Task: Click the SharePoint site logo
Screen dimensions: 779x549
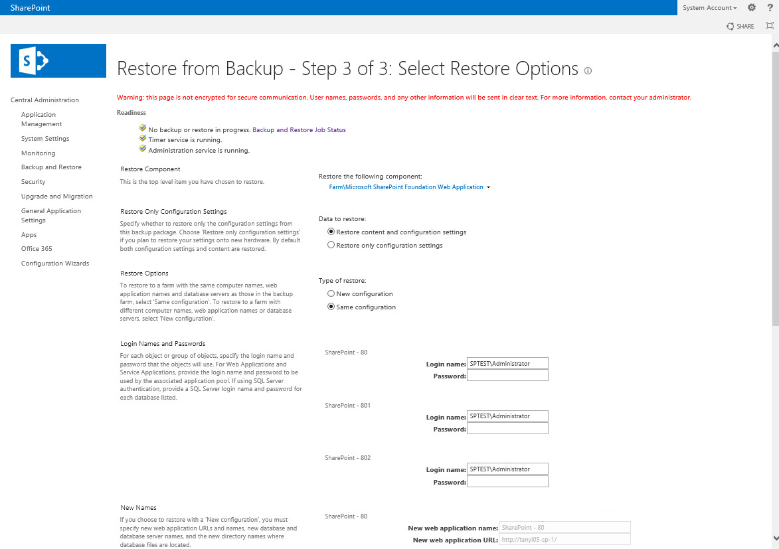Action: 58,60
